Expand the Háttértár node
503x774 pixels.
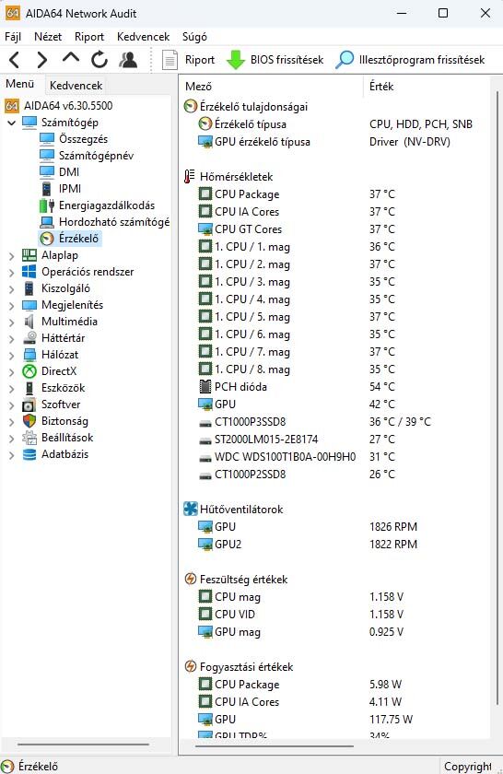(11, 339)
